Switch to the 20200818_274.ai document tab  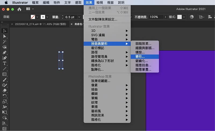(x=41, y=24)
